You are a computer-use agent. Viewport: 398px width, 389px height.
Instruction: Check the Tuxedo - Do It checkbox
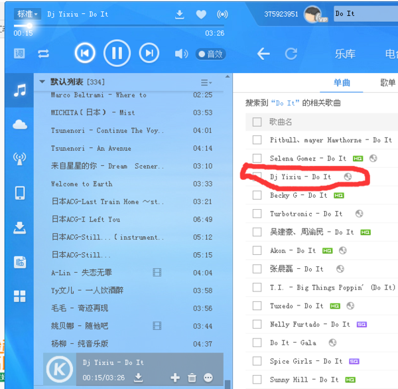pos(257,305)
